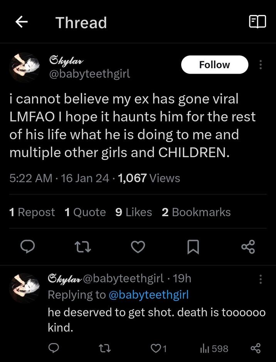View the 1 Repost list
Viewport: 276px width, 362px height.
[x=32, y=212]
